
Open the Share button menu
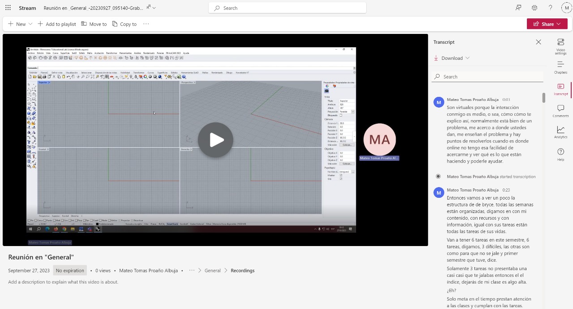click(x=547, y=24)
